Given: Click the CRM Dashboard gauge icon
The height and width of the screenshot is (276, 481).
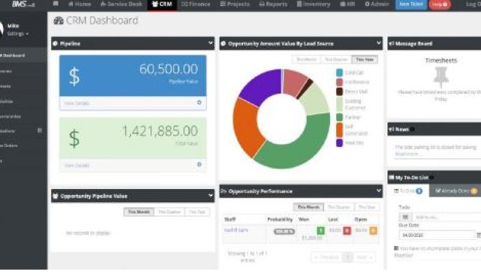Looking at the screenshot, I should coord(58,20).
